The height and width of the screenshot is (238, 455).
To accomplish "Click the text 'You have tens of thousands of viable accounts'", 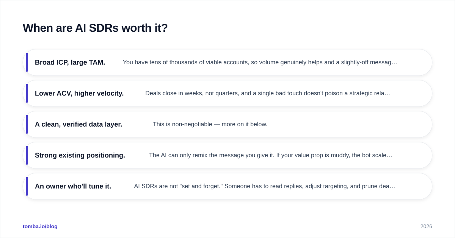I will point(185,62).
